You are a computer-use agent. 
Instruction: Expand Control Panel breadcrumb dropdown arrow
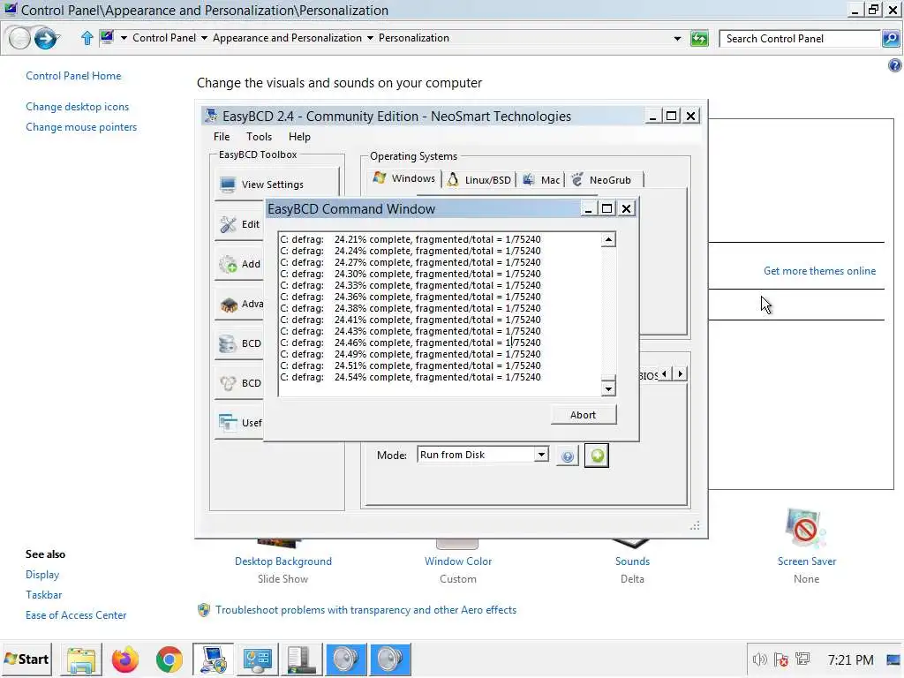point(204,38)
